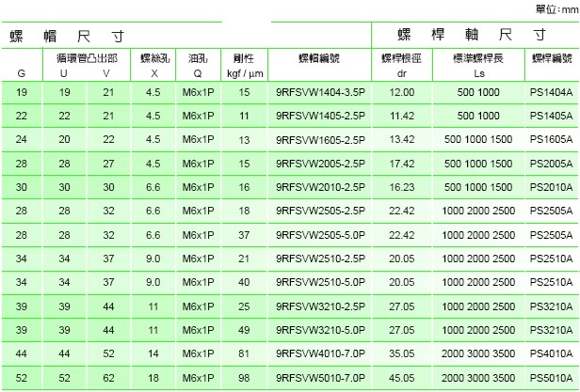Click screw code PS1405A
The height and width of the screenshot is (392, 580).
click(554, 117)
